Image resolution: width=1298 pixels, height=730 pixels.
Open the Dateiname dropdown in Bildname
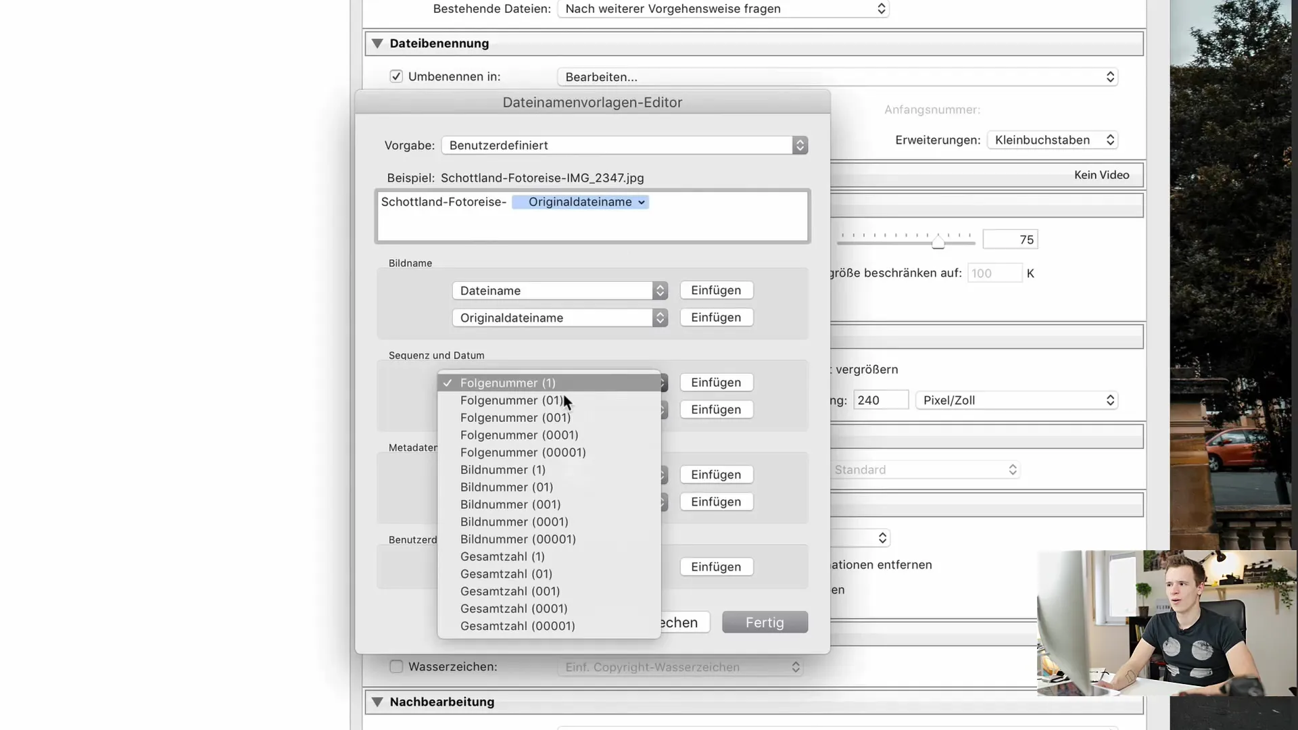click(x=560, y=291)
